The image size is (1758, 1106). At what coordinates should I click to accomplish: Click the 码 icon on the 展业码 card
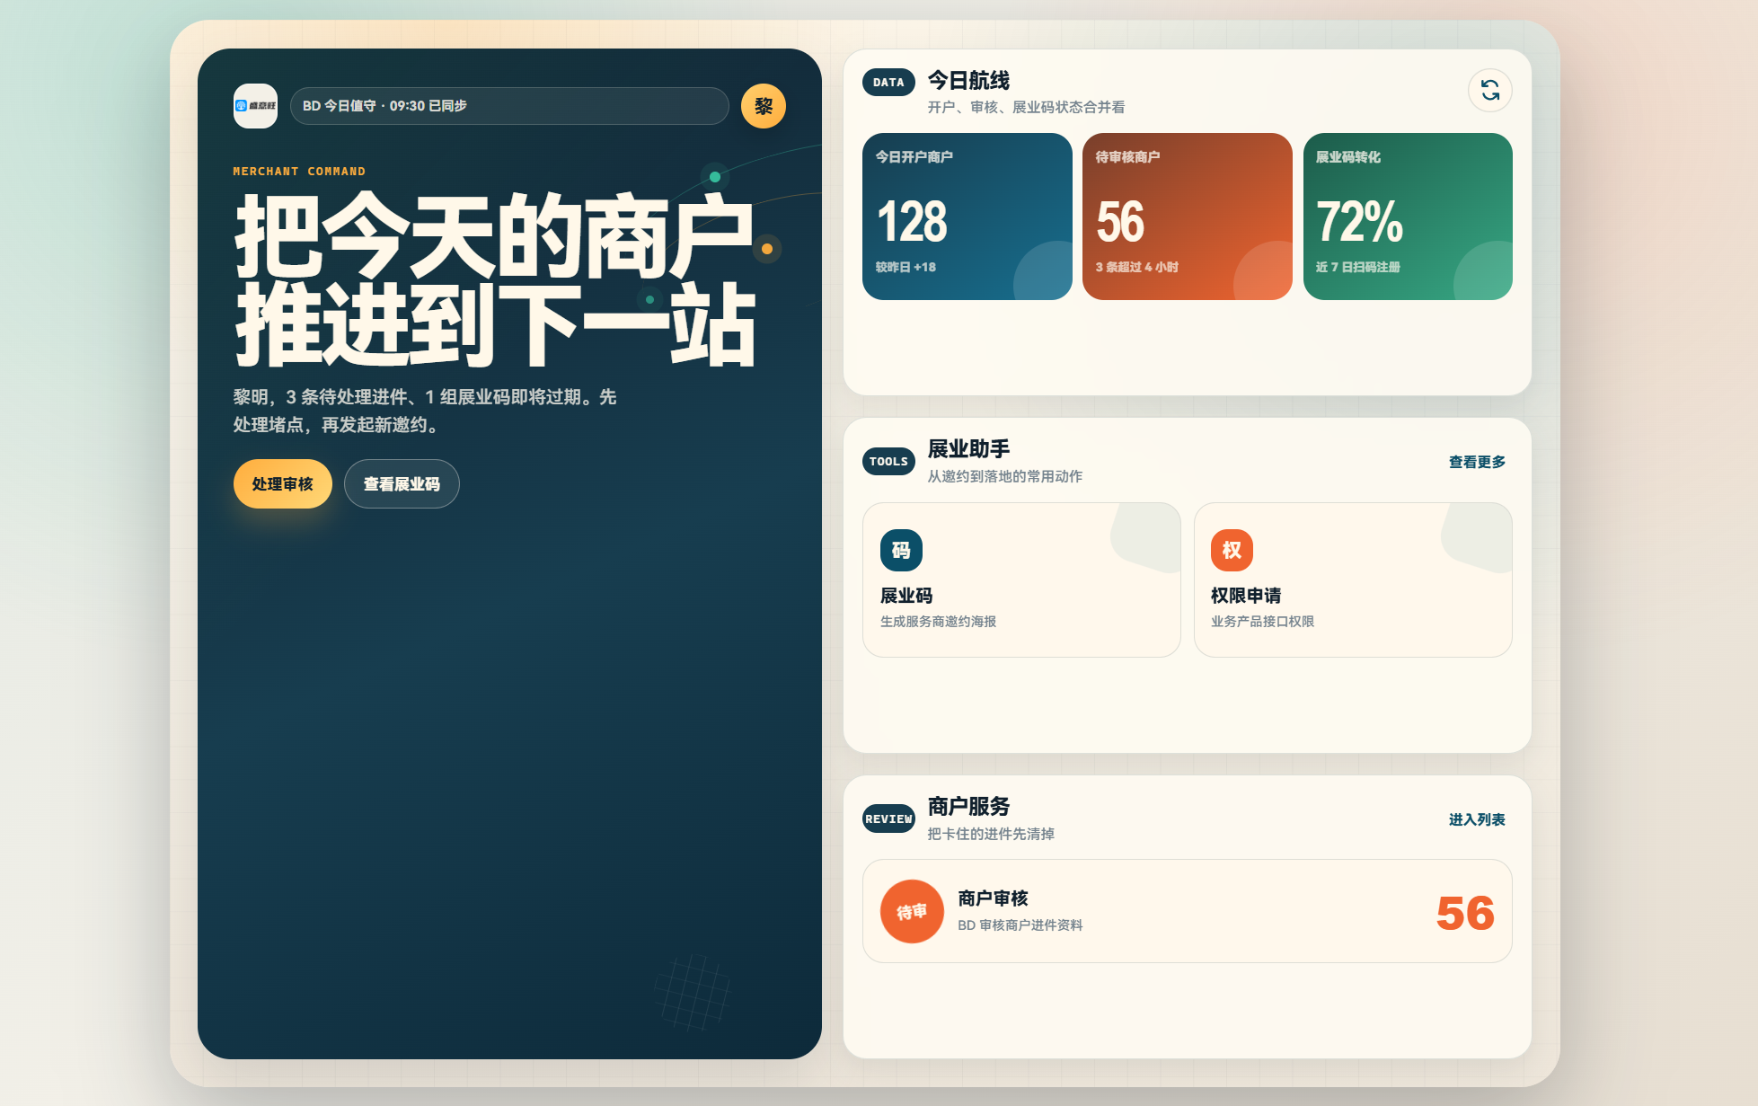[901, 550]
